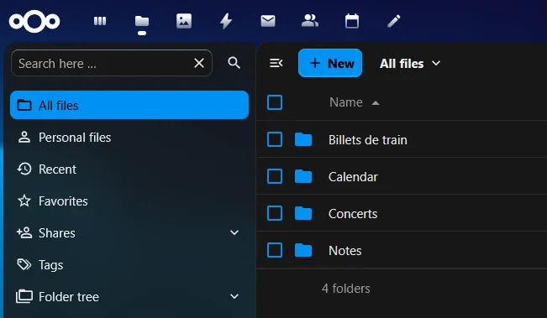Click the Calendar folder icon in list
Viewport: 547px width, 318px height.
303,176
